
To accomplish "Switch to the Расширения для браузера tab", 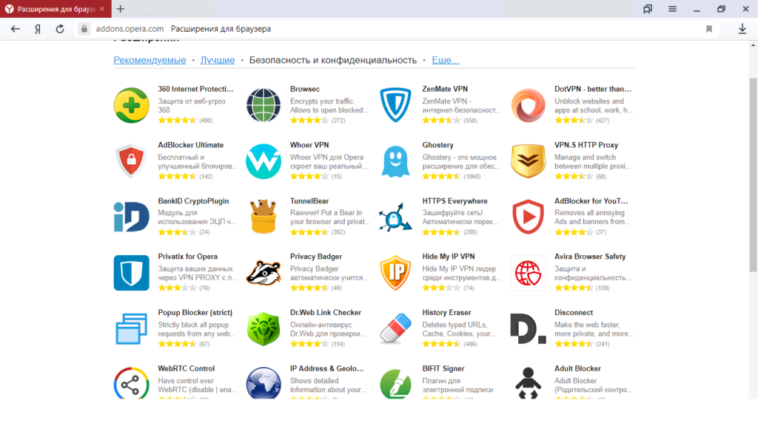I will point(56,9).
